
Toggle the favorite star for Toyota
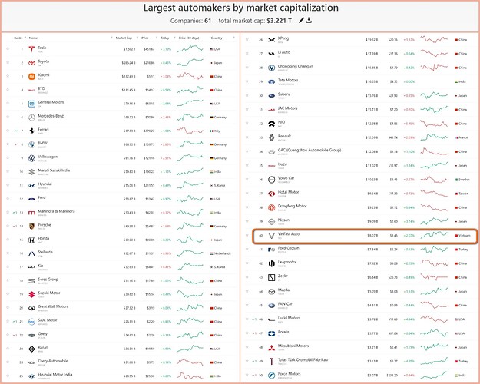[x=7, y=63]
